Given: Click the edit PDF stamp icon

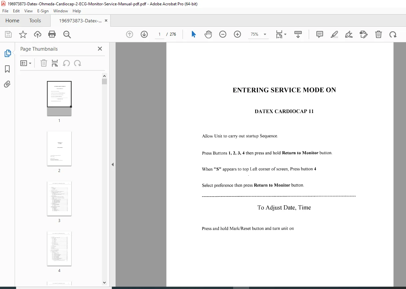Looking at the screenshot, I should (x=364, y=34).
